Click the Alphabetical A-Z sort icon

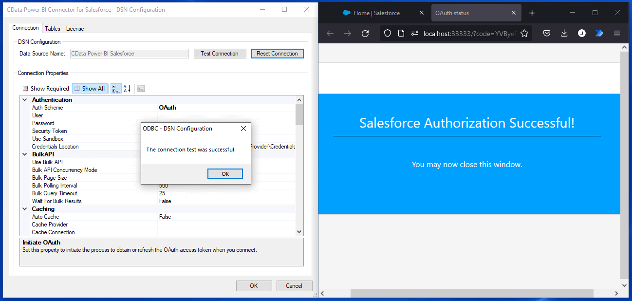pos(127,88)
